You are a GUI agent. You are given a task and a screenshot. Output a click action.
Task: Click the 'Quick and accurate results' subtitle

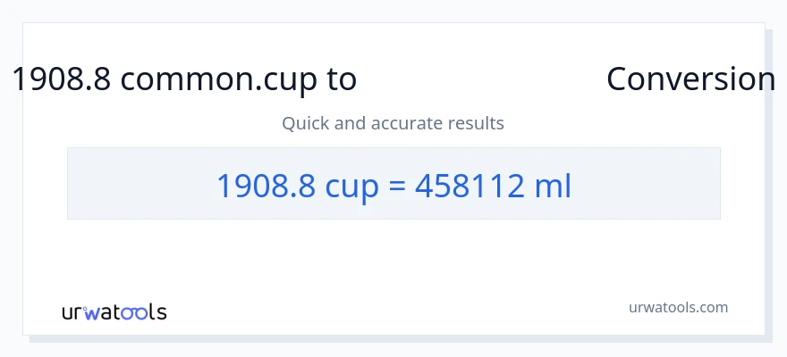pyautogui.click(x=393, y=123)
